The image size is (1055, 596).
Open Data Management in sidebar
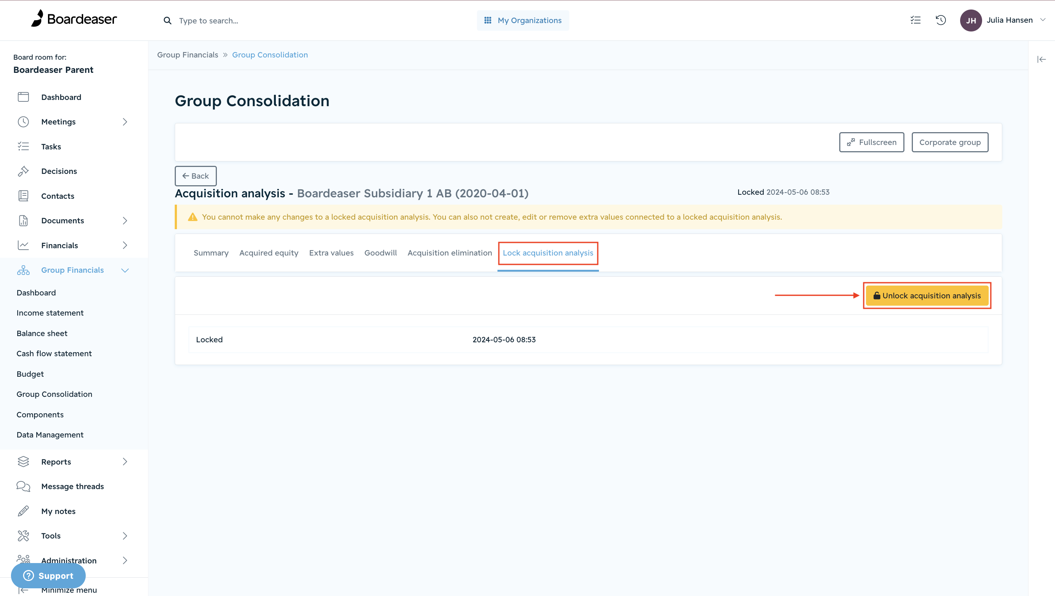point(50,435)
